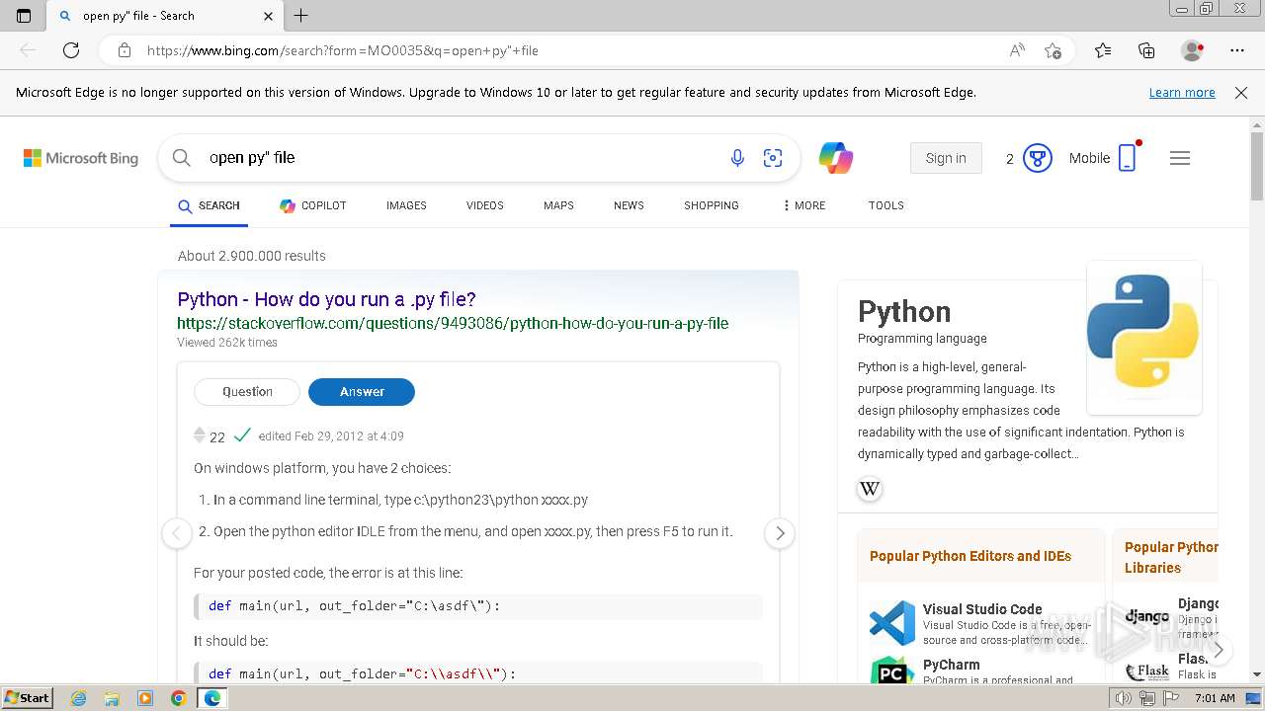Click the address bar URL

(x=343, y=50)
